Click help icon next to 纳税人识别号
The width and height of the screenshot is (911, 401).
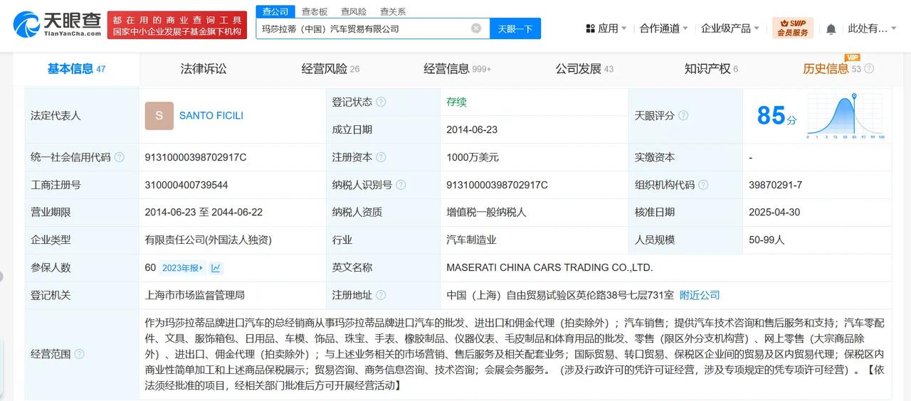pos(401,185)
